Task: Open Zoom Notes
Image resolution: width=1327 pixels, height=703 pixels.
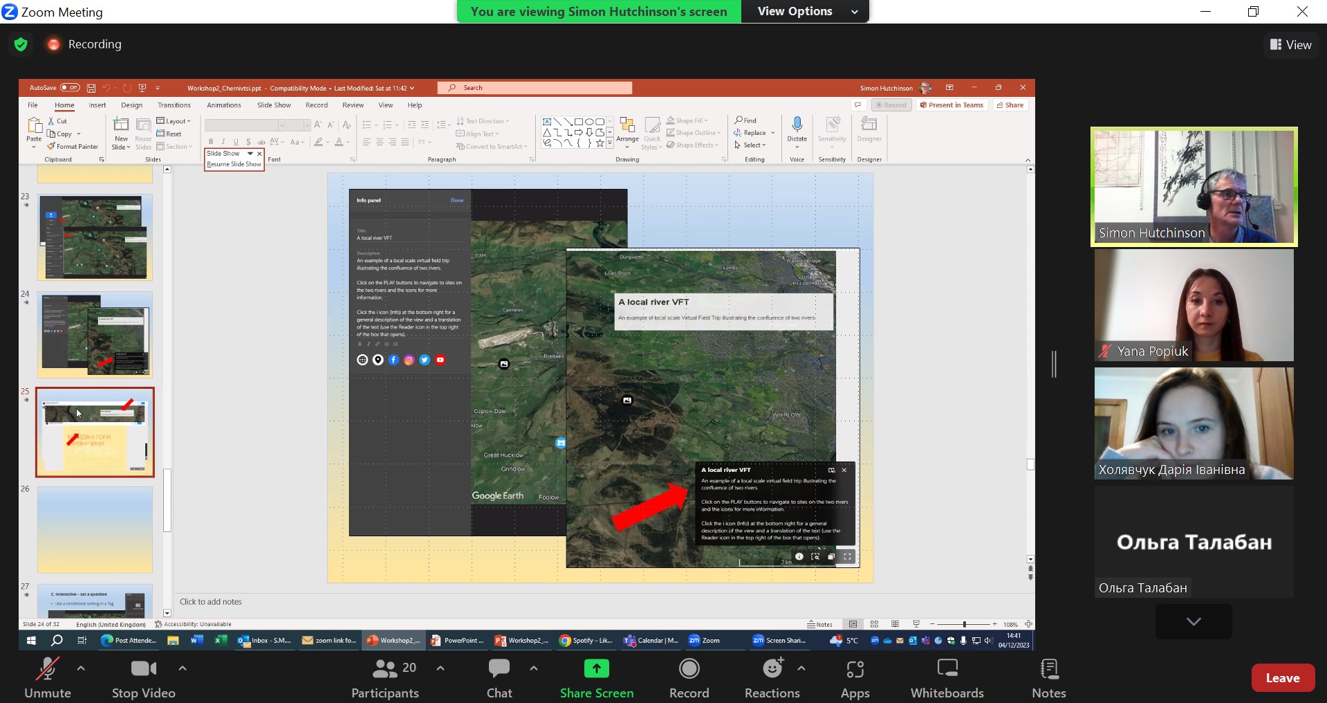Action: [1048, 678]
